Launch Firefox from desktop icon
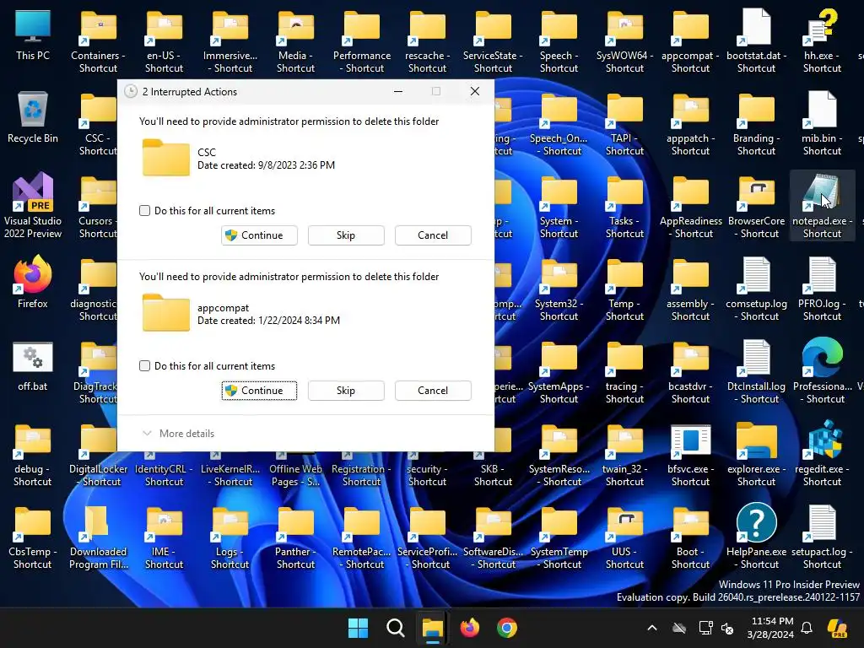 tap(33, 282)
